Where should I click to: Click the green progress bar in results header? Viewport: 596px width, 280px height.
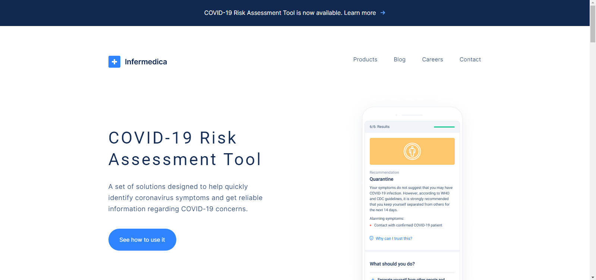[x=444, y=127]
